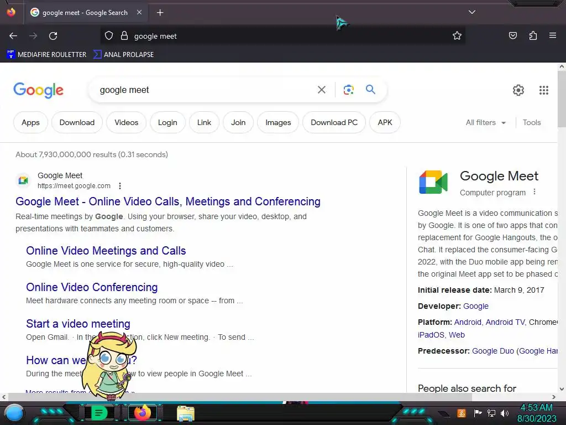Open the Start orb button
The width and height of the screenshot is (566, 425).
coord(14,413)
